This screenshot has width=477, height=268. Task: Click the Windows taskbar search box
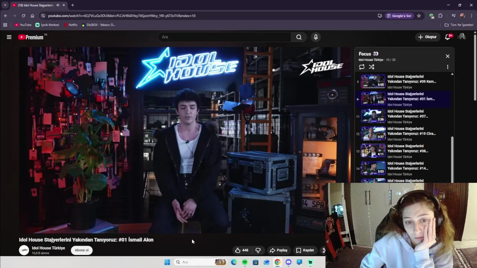click(200, 262)
